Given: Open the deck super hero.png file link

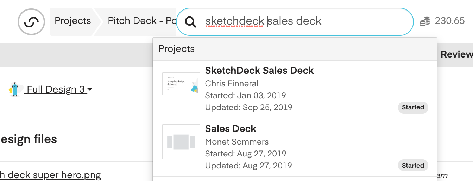Looking at the screenshot, I should (x=51, y=175).
